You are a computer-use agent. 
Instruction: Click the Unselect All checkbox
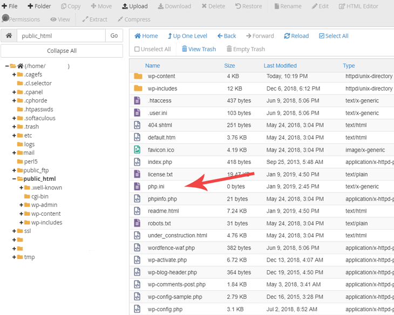[137, 49]
